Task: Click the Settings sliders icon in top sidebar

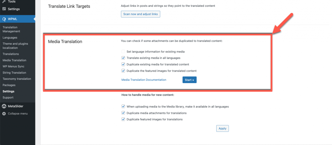Action: 4,9
